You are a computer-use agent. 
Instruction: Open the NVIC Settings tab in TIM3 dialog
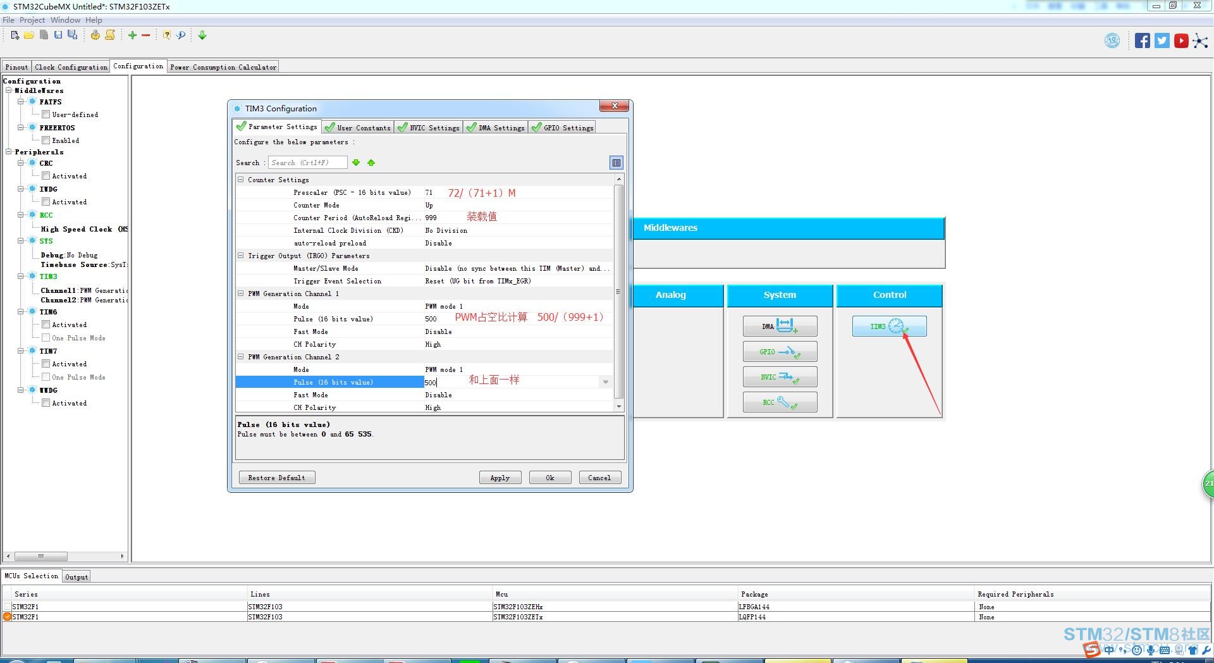point(429,128)
